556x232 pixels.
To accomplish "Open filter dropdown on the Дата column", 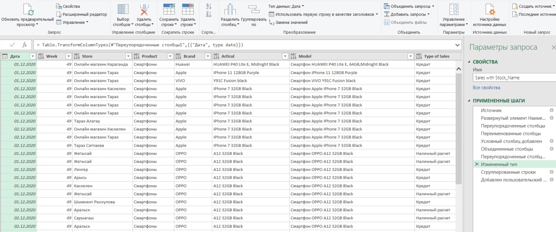I will point(33,56).
